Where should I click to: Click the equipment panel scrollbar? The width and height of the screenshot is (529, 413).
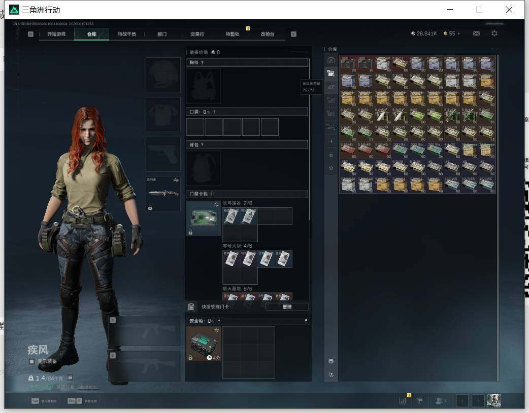309,139
